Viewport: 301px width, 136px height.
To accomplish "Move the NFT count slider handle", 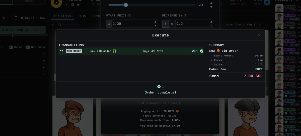I will (126, 5).
